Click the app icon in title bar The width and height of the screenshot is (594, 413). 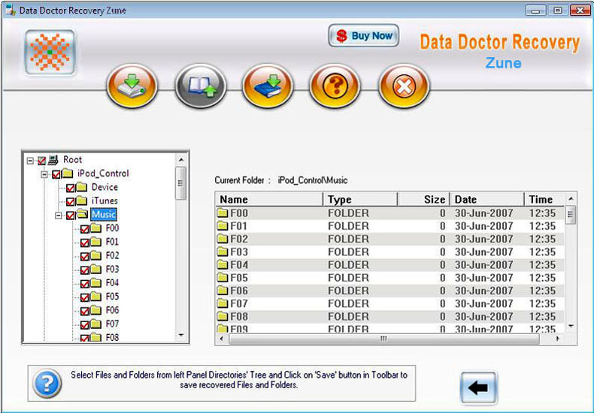[x=11, y=11]
